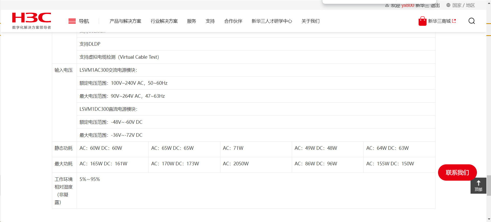491x222 pixels.
Task: Click the red shopping bag icon
Action: [422, 21]
